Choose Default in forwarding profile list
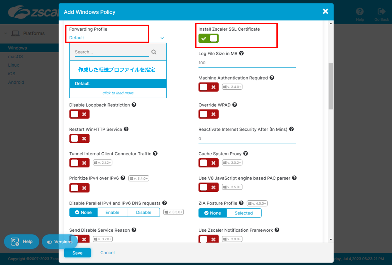392x265 pixels. coord(118,84)
